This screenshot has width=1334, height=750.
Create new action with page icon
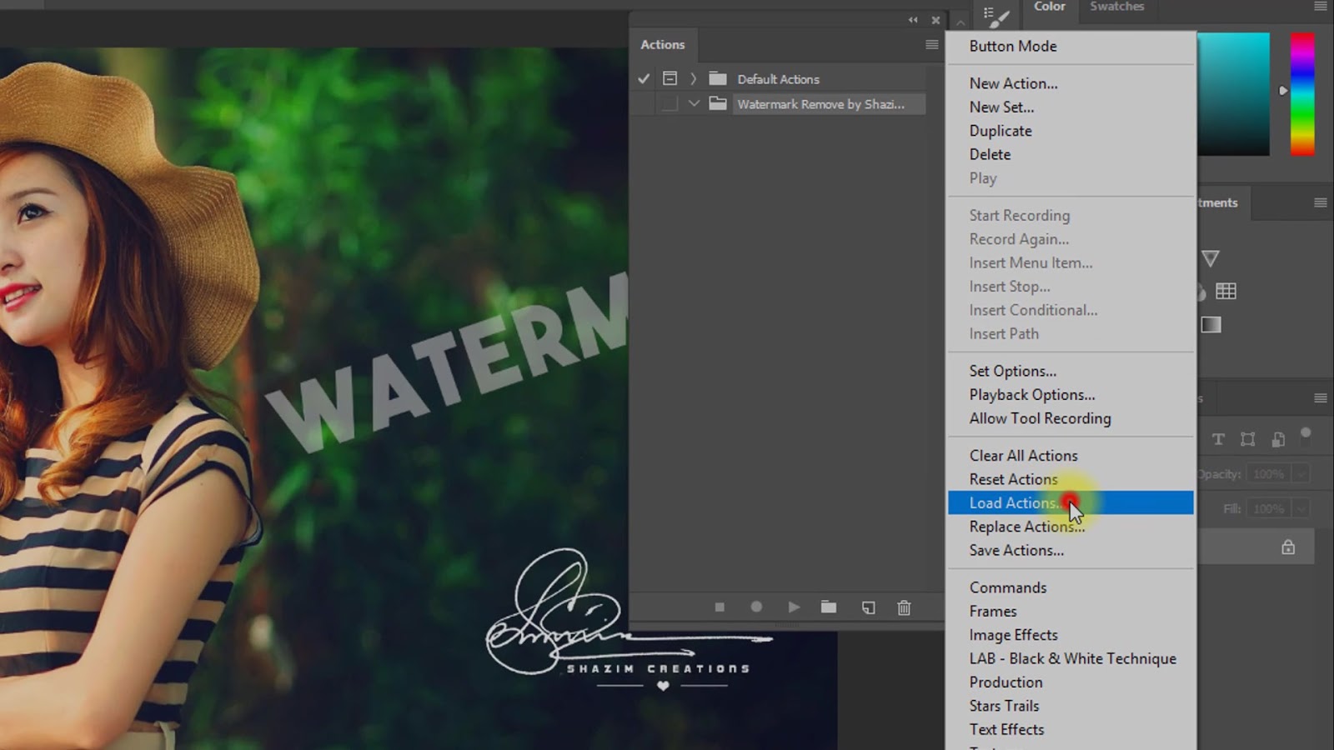point(868,607)
